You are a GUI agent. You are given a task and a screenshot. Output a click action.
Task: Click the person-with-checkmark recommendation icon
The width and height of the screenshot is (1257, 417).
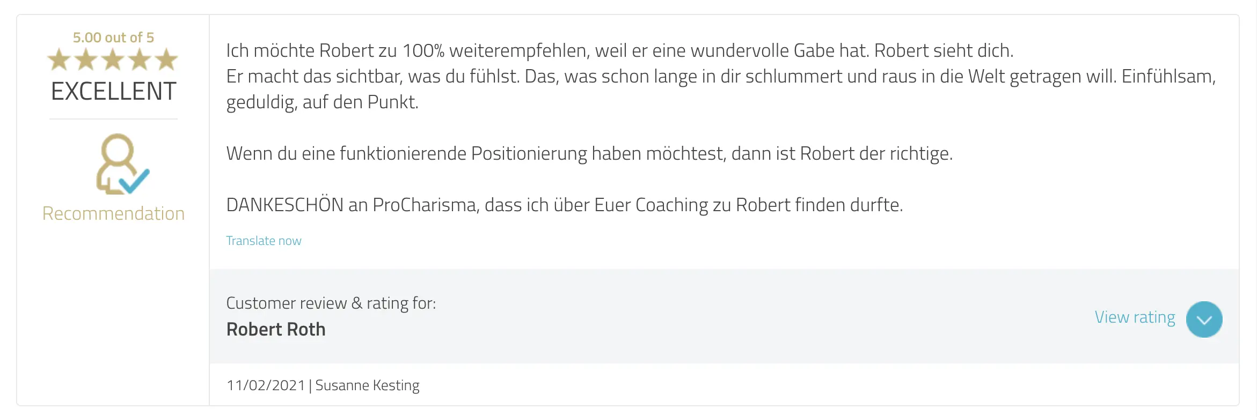[121, 164]
